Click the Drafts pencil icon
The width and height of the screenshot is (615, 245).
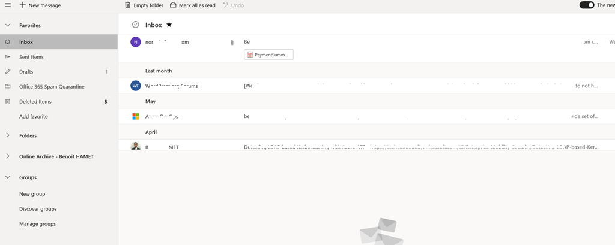point(7,72)
